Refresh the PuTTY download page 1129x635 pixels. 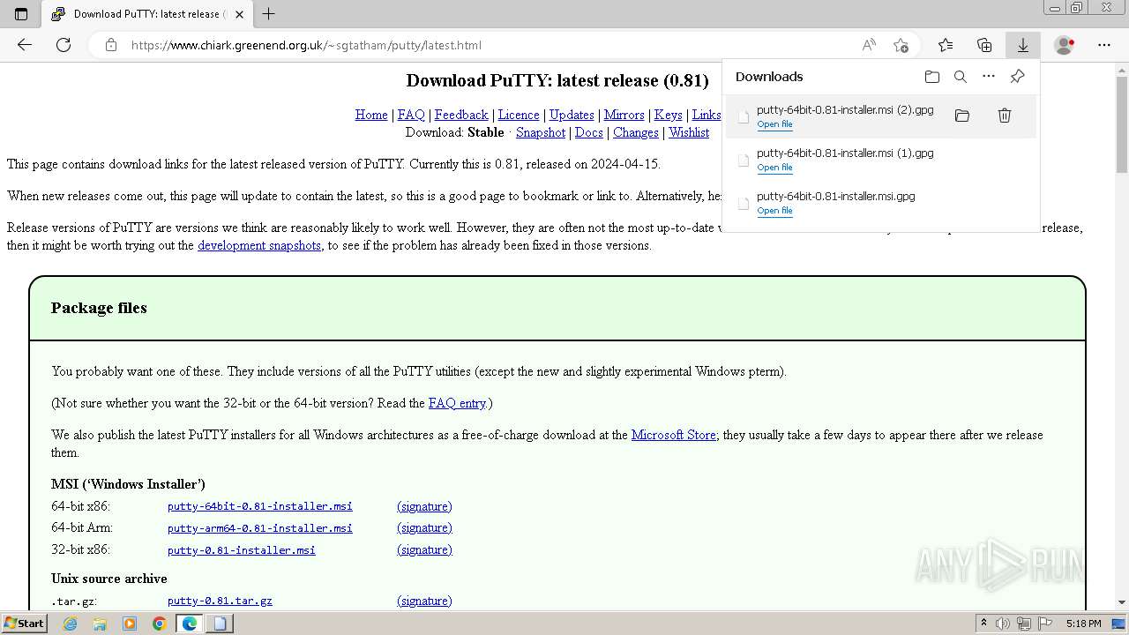(x=64, y=45)
